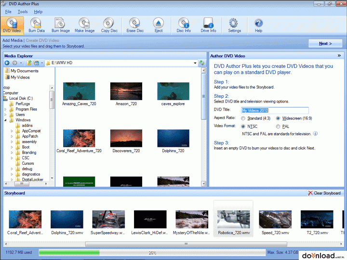Viewport: 347px width, 260px height.
Task: Switch to Create DVD Video step
Action: click(42, 40)
